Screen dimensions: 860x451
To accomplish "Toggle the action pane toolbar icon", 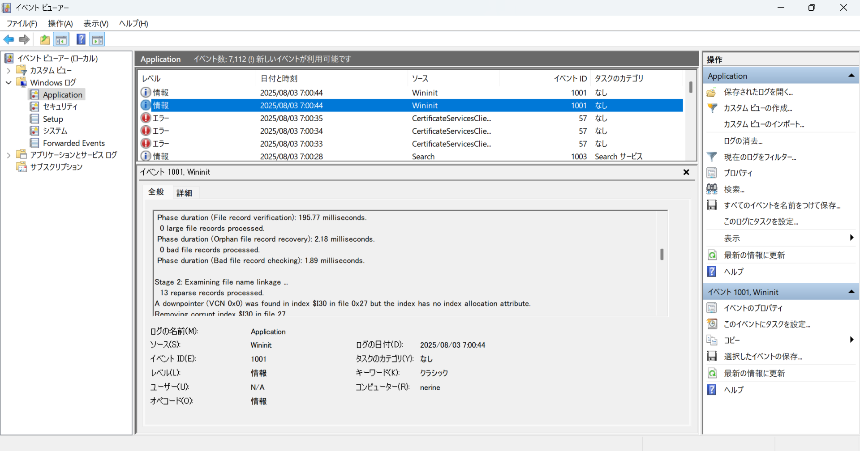I will click(97, 40).
